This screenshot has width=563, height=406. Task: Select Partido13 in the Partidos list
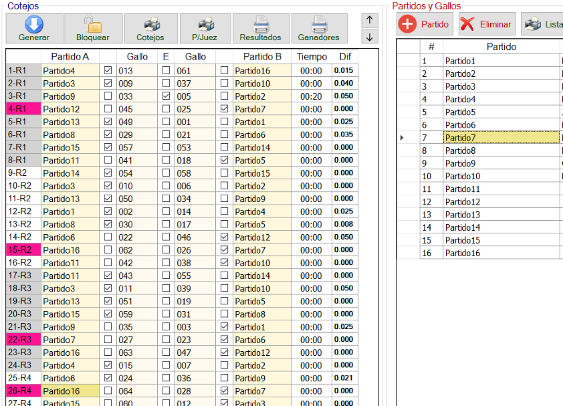click(501, 215)
